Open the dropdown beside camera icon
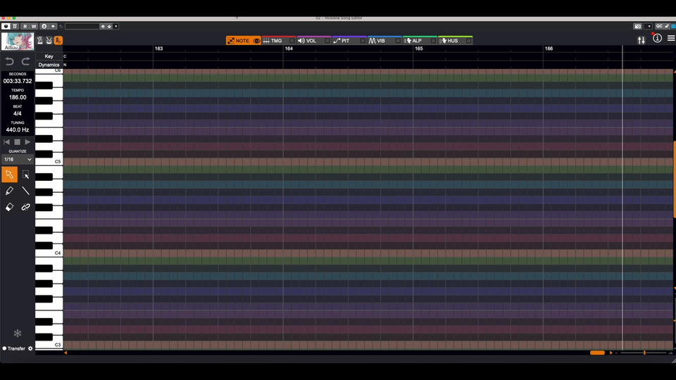Viewport: 676px width, 380px height. (649, 26)
